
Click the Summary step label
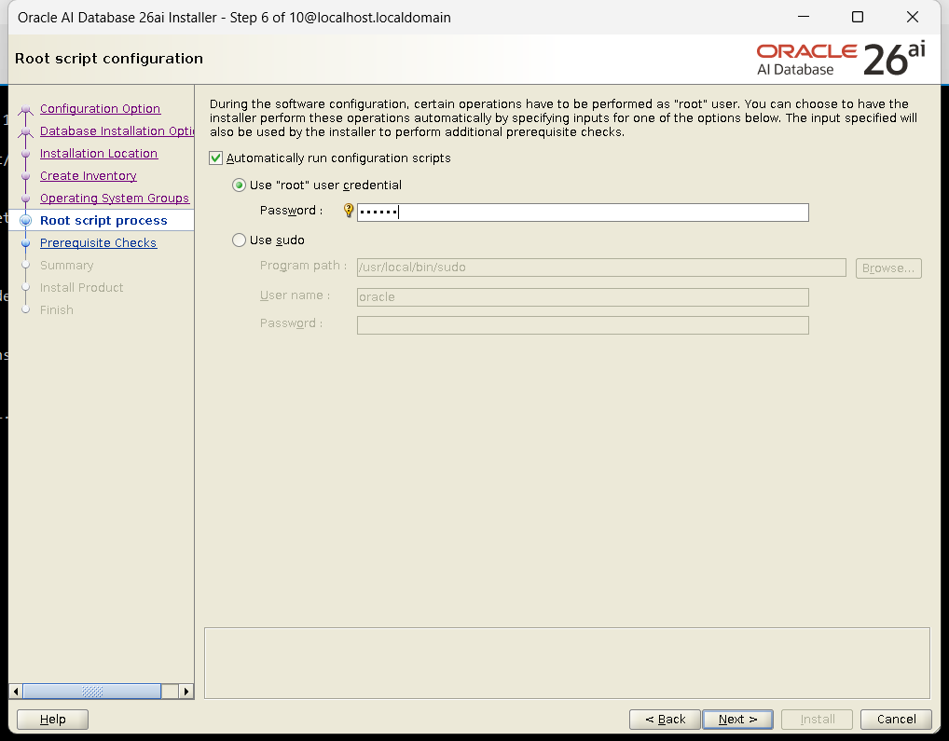click(x=66, y=266)
